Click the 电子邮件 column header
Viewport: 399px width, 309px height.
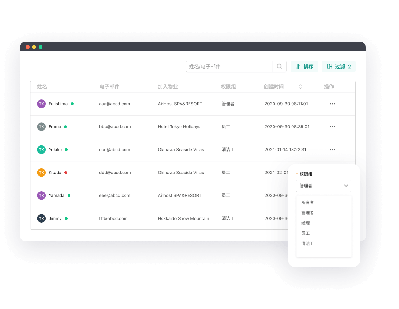109,87
